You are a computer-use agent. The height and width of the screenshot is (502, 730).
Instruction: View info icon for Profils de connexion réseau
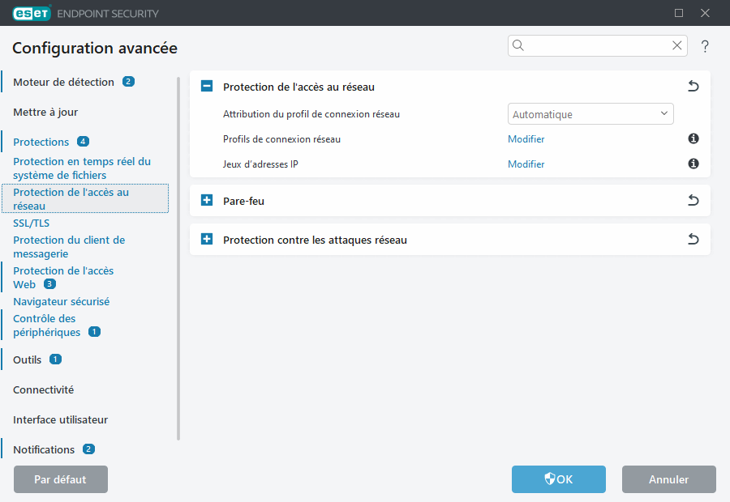[693, 138]
